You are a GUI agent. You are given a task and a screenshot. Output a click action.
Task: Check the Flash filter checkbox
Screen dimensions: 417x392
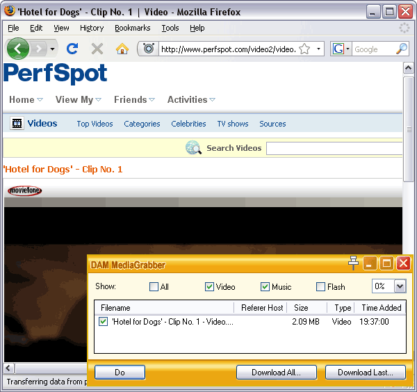320,286
